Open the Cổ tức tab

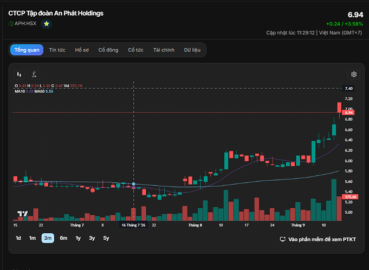(135, 50)
